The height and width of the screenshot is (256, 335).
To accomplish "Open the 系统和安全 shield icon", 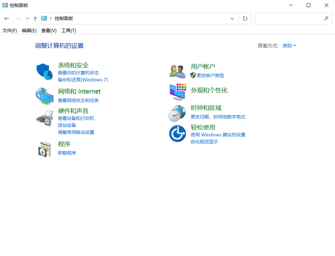I will [45, 72].
